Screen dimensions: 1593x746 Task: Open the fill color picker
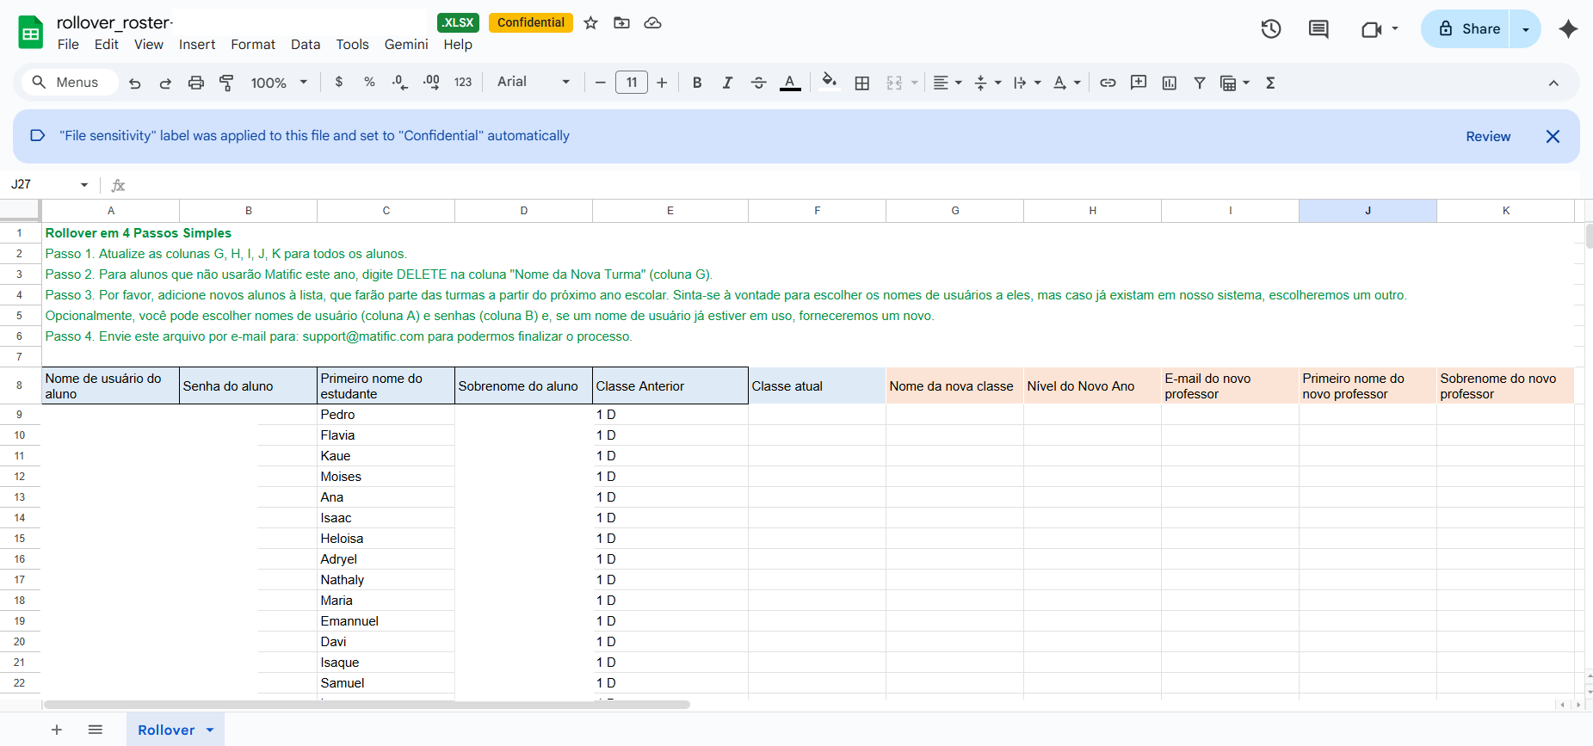[829, 83]
